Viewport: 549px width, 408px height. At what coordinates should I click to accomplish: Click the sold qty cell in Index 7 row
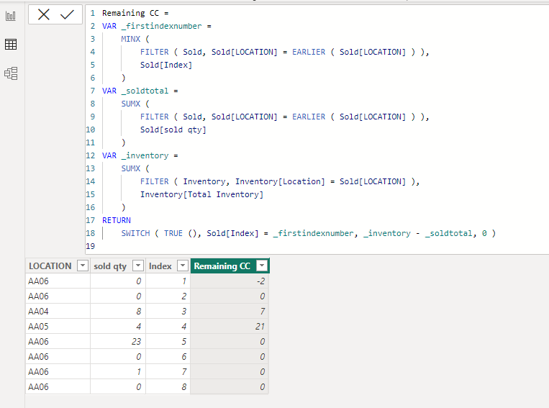pyautogui.click(x=118, y=371)
